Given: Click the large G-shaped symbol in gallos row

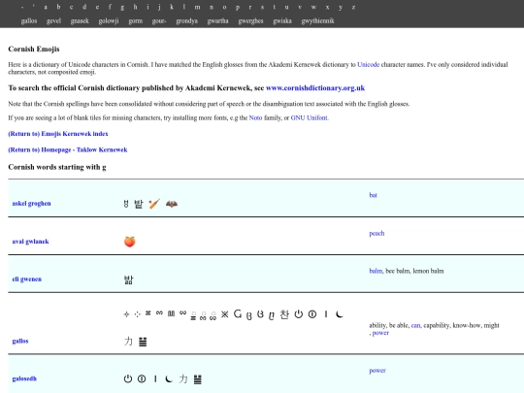Looking at the screenshot, I should [x=238, y=313].
